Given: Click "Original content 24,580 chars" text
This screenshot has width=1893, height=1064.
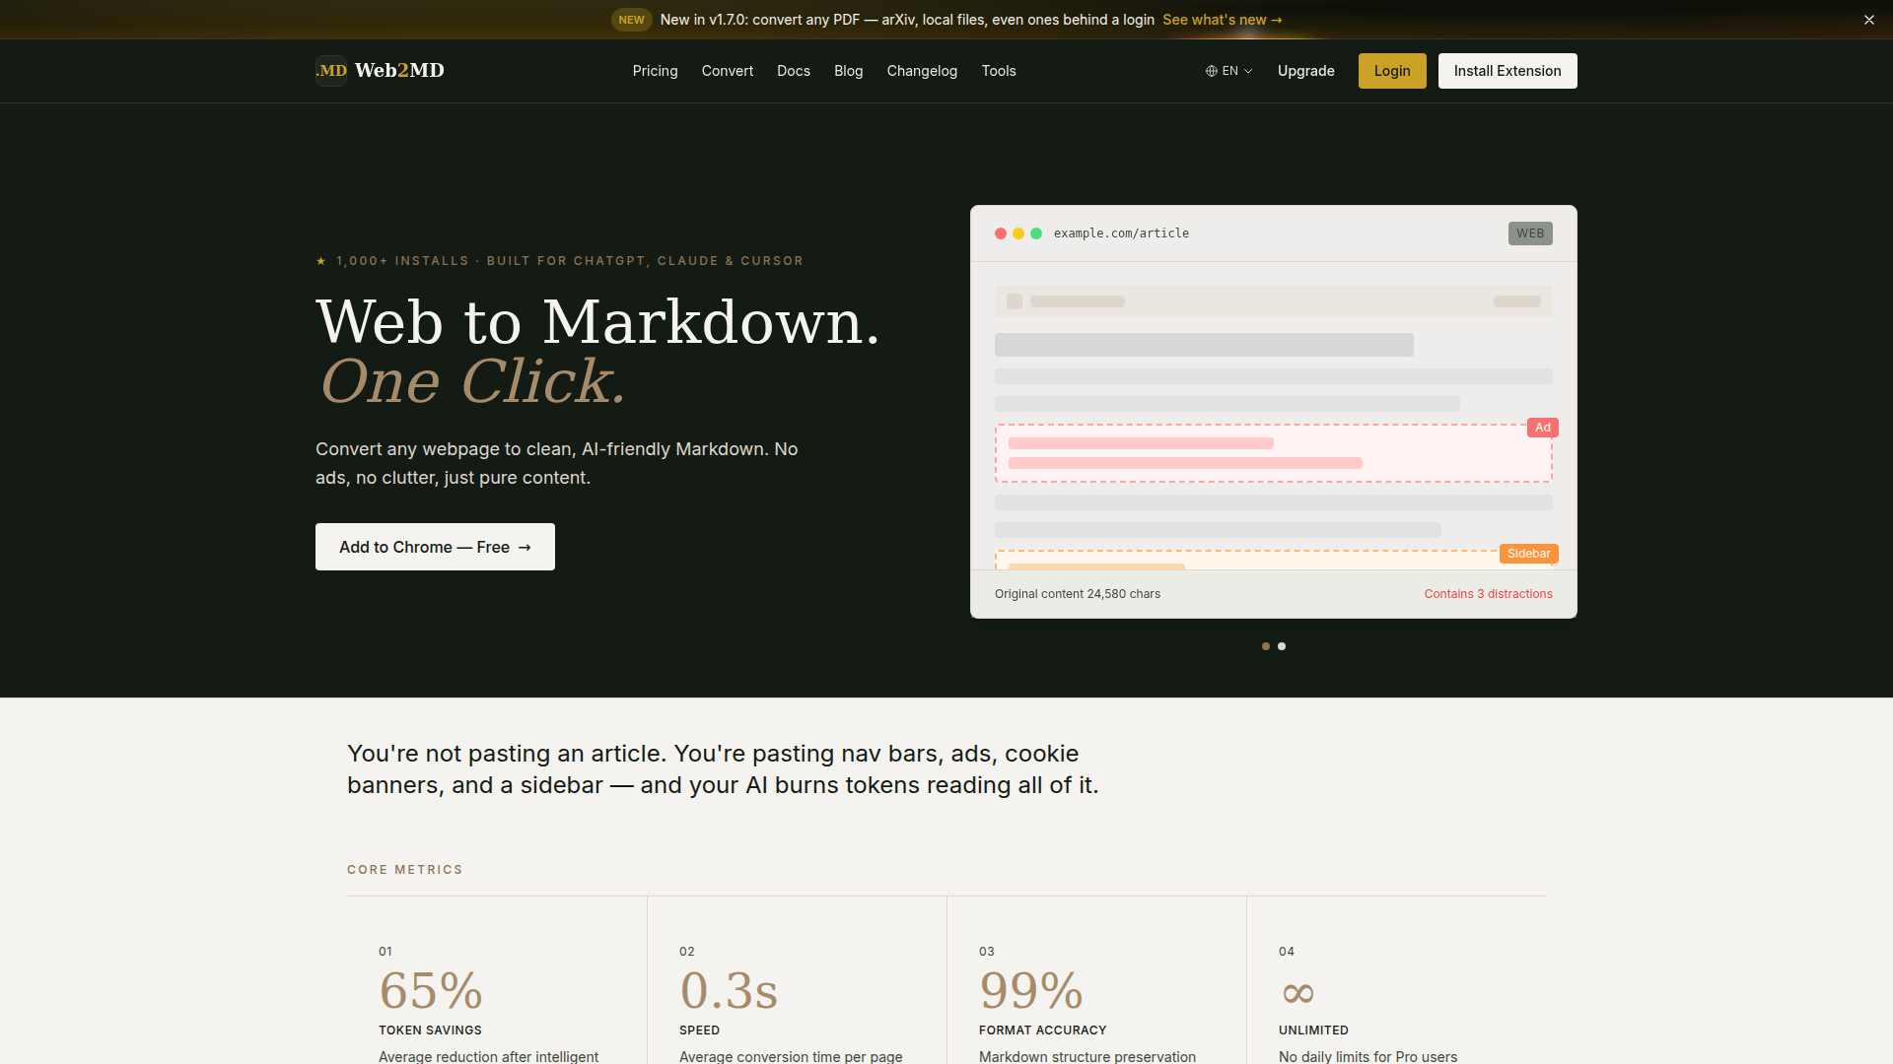Looking at the screenshot, I should point(1078,594).
